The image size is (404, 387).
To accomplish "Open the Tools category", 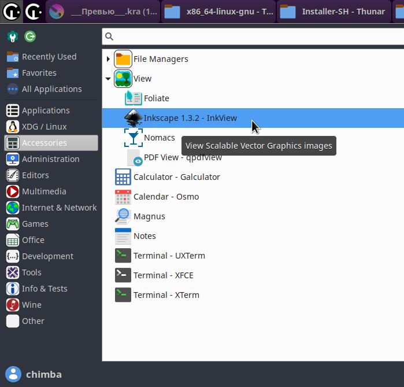I will [51, 272].
